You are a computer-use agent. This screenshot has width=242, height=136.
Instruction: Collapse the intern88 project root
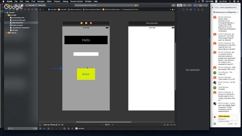pyautogui.click(x=6, y=12)
